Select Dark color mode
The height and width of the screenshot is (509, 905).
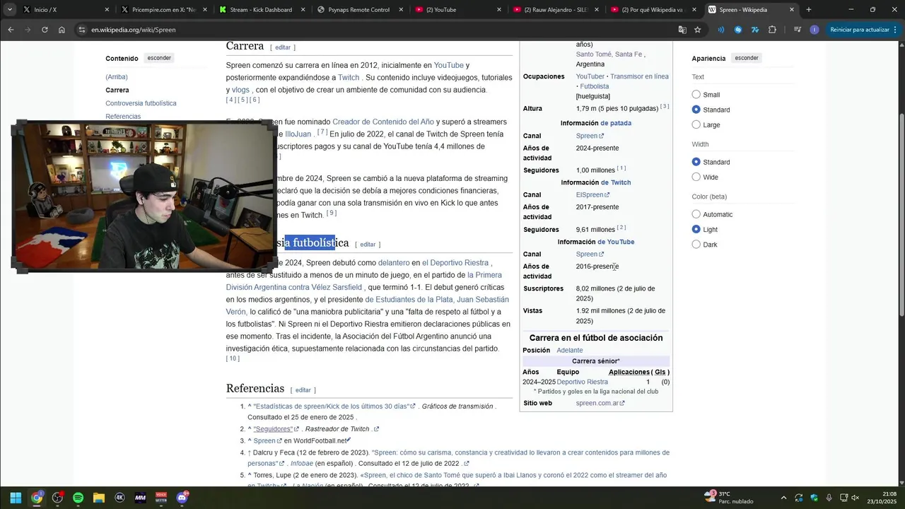[x=696, y=244]
